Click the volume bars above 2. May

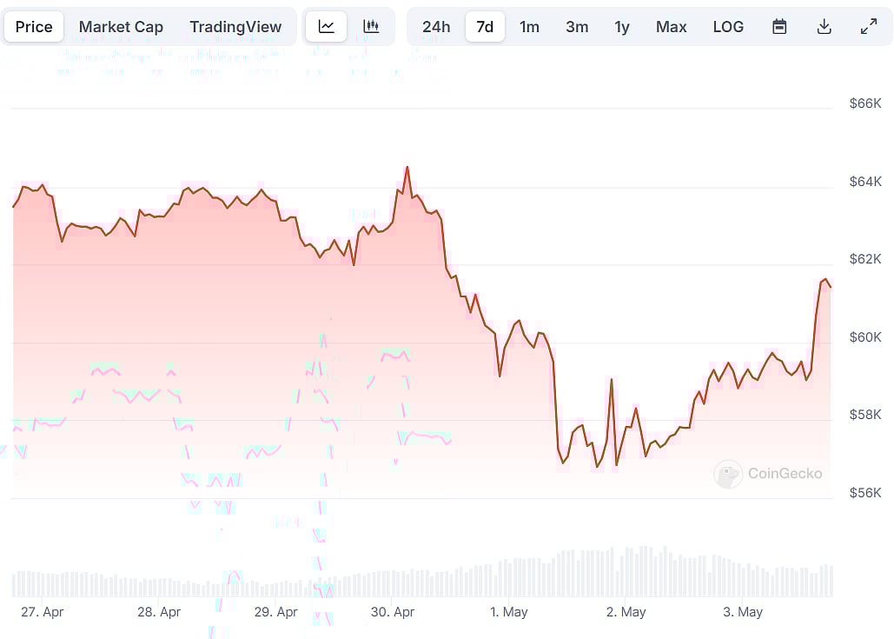click(626, 574)
